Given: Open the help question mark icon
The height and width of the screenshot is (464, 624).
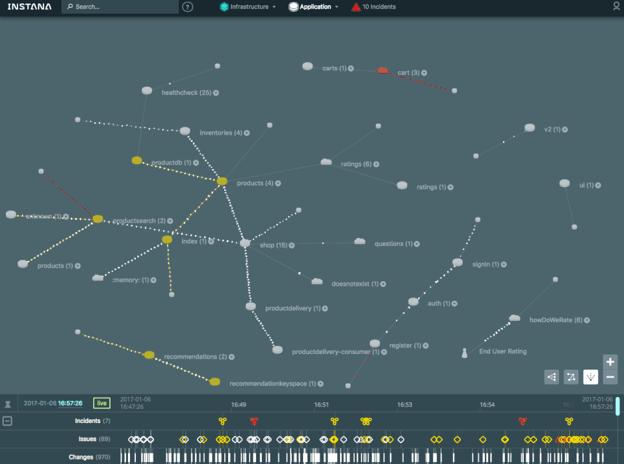Looking at the screenshot, I should click(187, 7).
